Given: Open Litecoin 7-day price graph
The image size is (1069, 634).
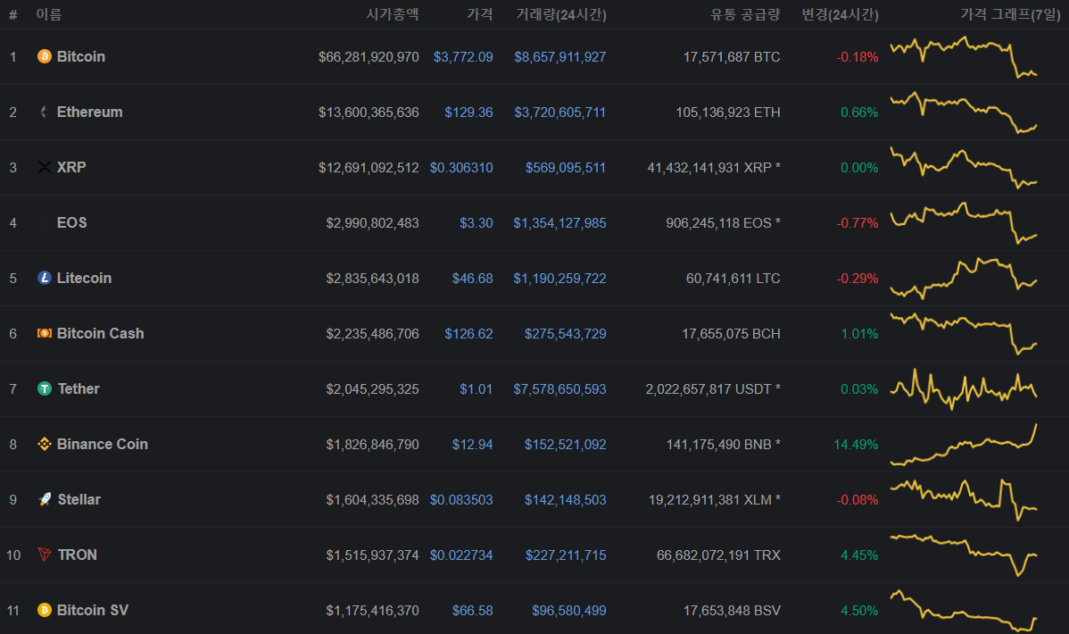Looking at the screenshot, I should 964,278.
